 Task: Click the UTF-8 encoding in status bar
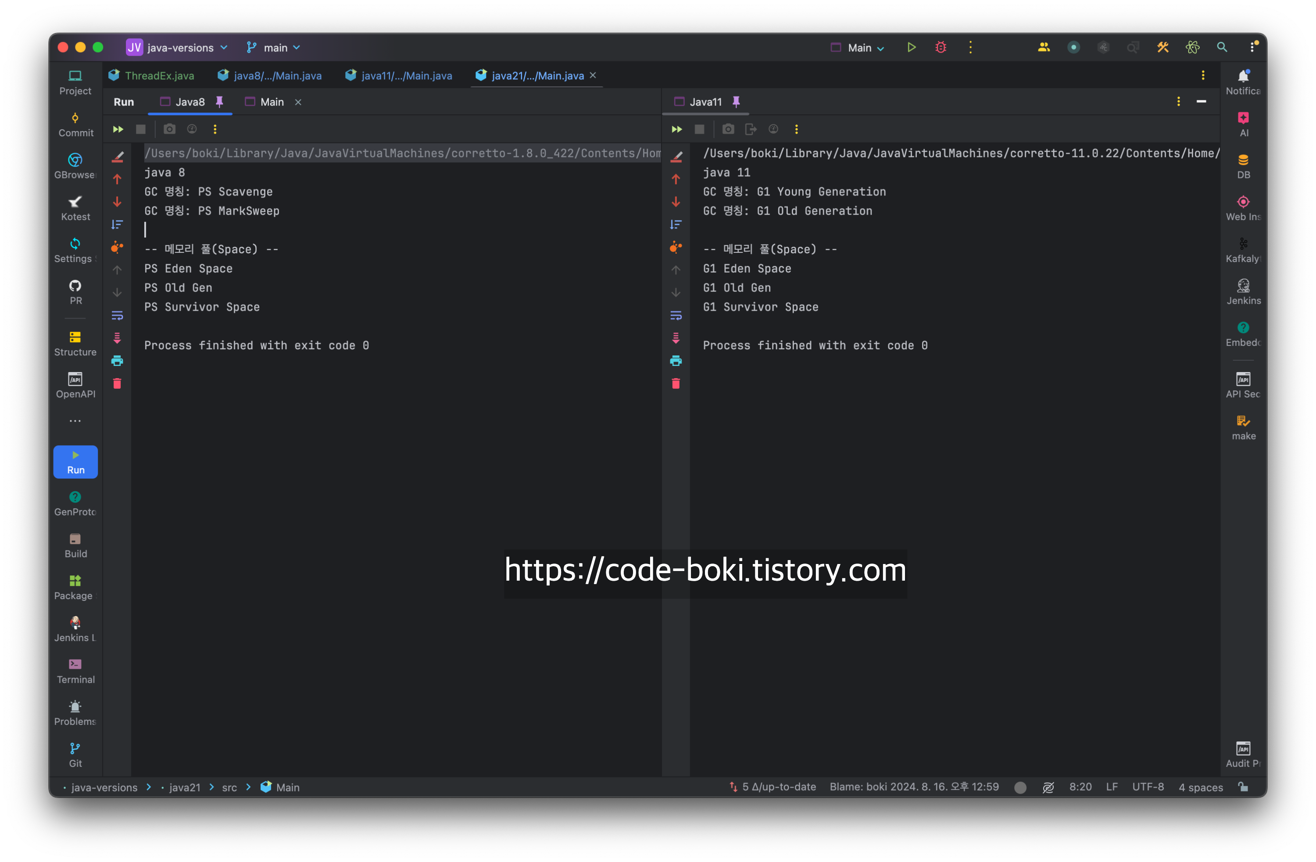[1148, 787]
